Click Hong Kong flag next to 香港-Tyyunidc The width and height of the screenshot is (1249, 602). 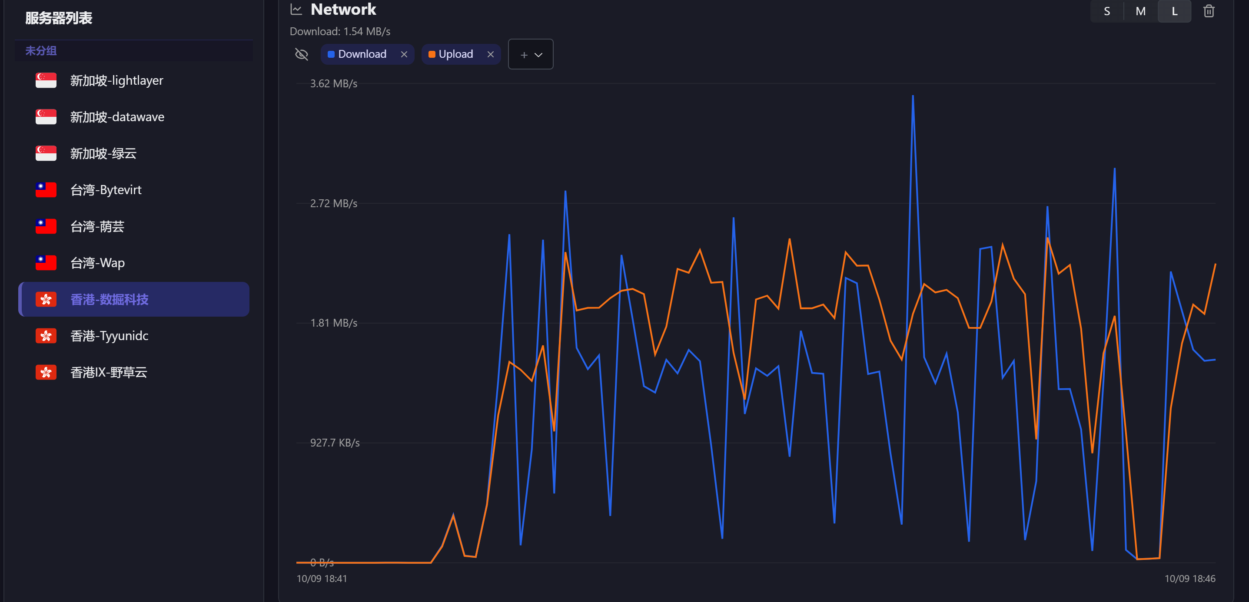46,336
